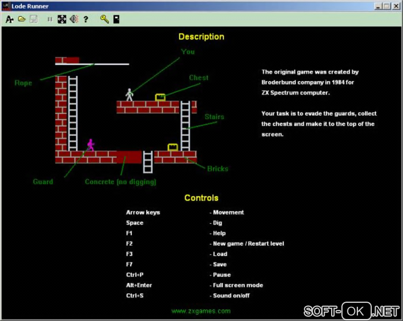The height and width of the screenshot is (321, 403).
Task: Click the white player figure on the bricks
Action: (129, 95)
